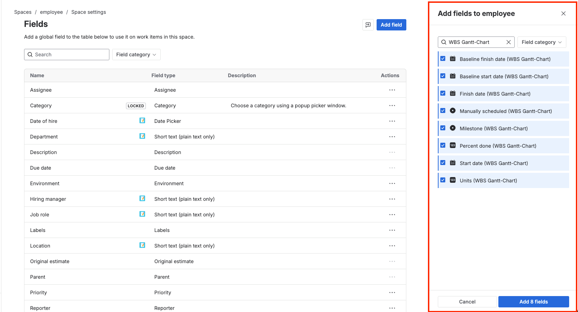Cancel adding fields to employee
The image size is (578, 312).
point(467,302)
